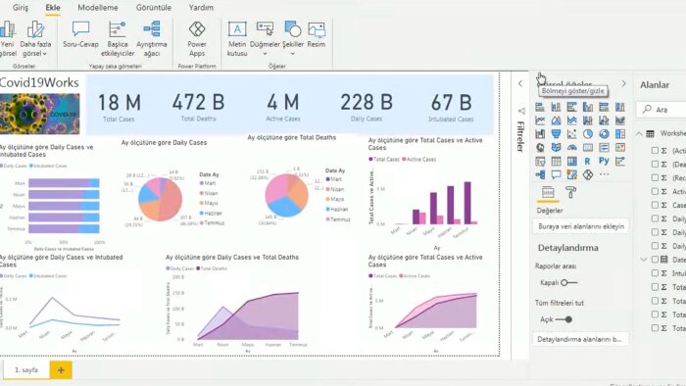The width and height of the screenshot is (686, 386).
Task: Open the Daha fazla görsel dropdown
Action: 35,39
